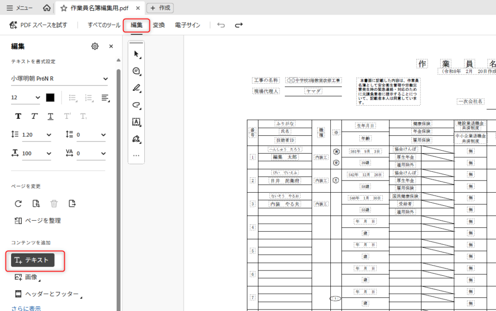Pick the freehand draw loop tool
The image size is (496, 311).
[x=136, y=105]
